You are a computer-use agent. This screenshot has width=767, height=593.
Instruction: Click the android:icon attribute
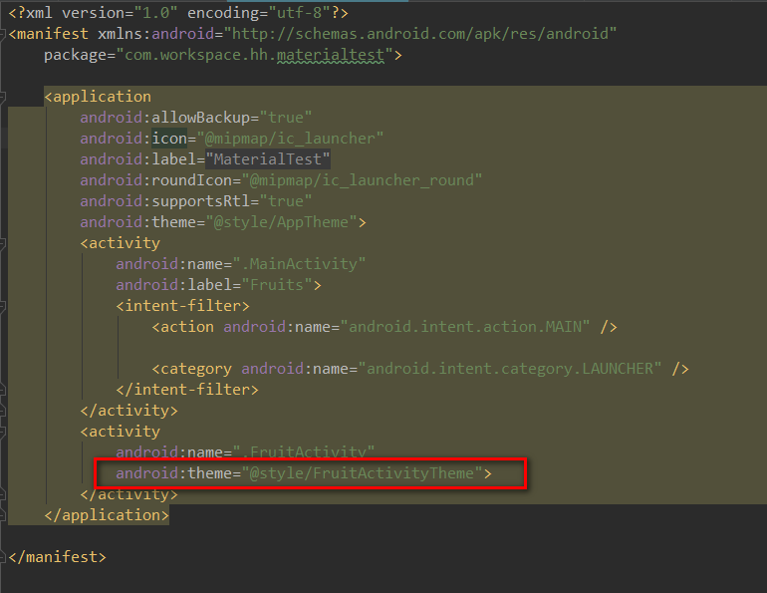click(x=133, y=139)
